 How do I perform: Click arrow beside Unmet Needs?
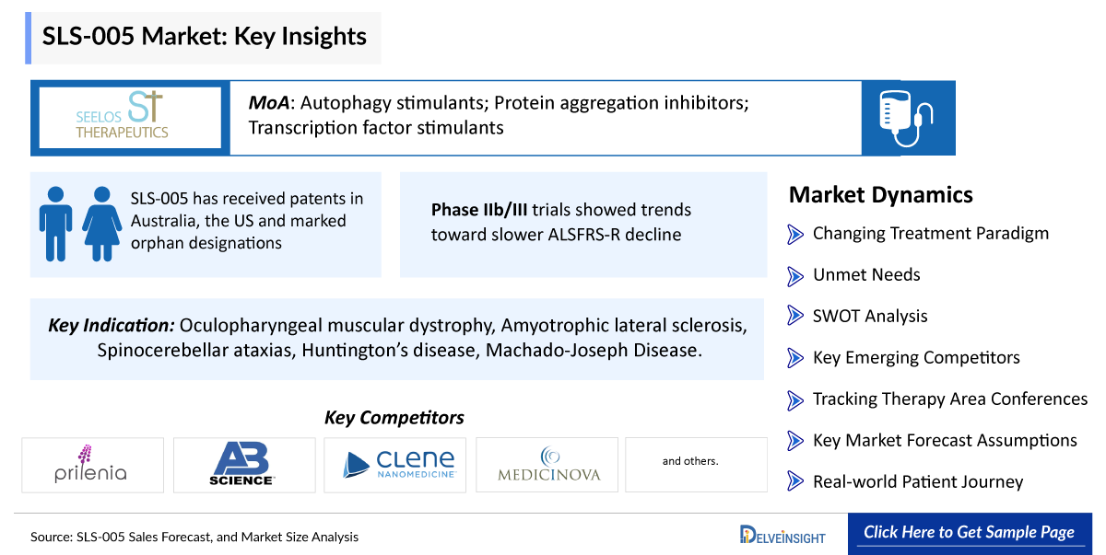click(795, 275)
